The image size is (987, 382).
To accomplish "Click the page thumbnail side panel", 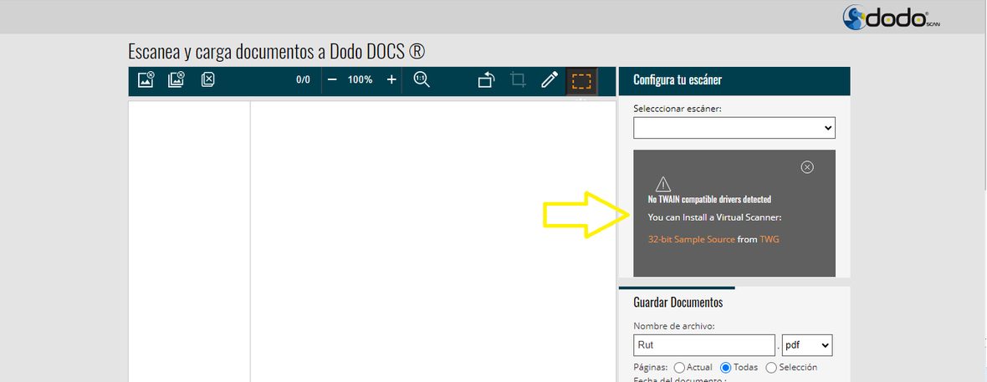I will click(x=189, y=241).
